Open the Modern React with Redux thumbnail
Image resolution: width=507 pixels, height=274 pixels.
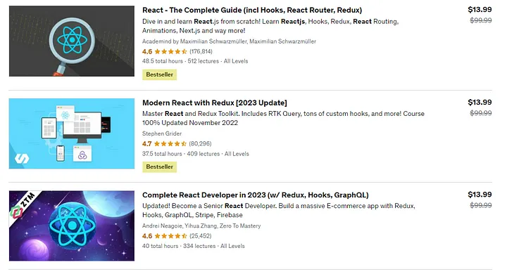coord(71,133)
